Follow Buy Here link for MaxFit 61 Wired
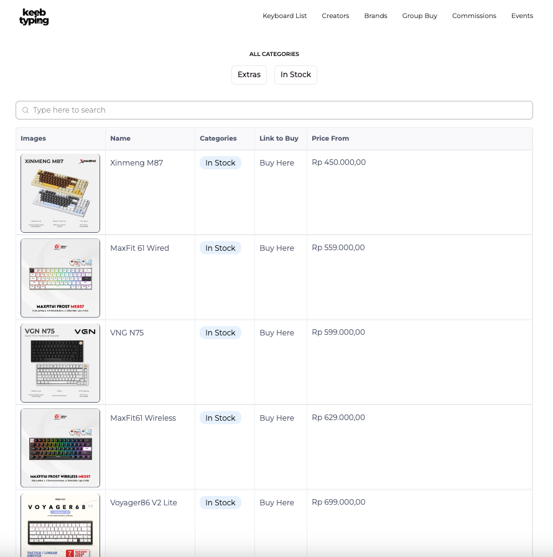Image resolution: width=553 pixels, height=557 pixels. pyautogui.click(x=277, y=248)
